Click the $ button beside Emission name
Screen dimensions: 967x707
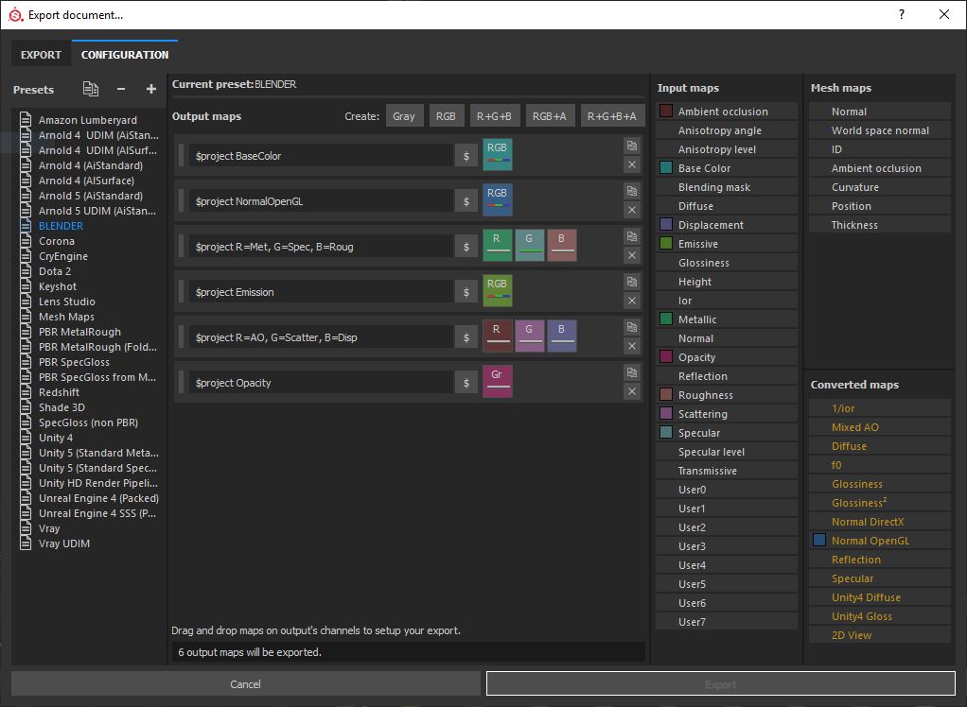pyautogui.click(x=466, y=292)
